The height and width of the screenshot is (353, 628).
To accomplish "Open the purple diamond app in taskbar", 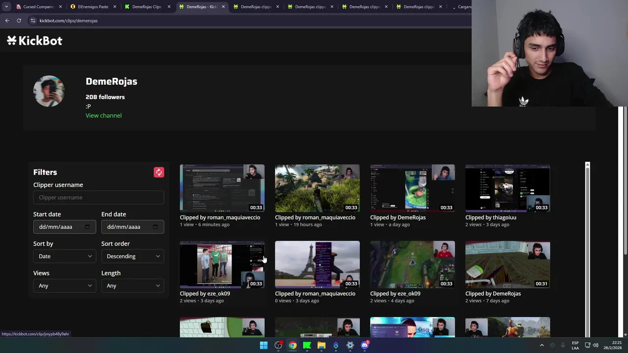I will pyautogui.click(x=336, y=345).
